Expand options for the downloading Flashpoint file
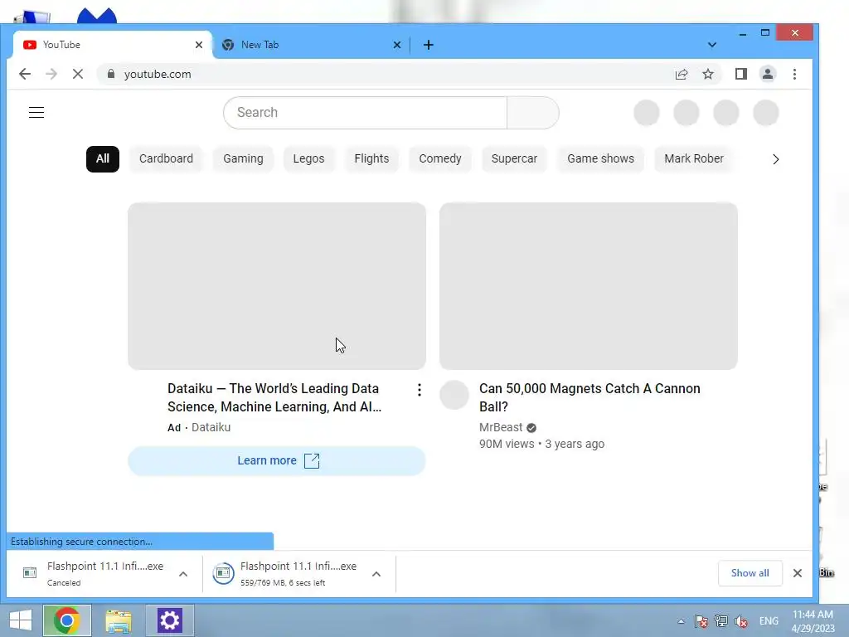Image resolution: width=849 pixels, height=637 pixels. [x=376, y=574]
